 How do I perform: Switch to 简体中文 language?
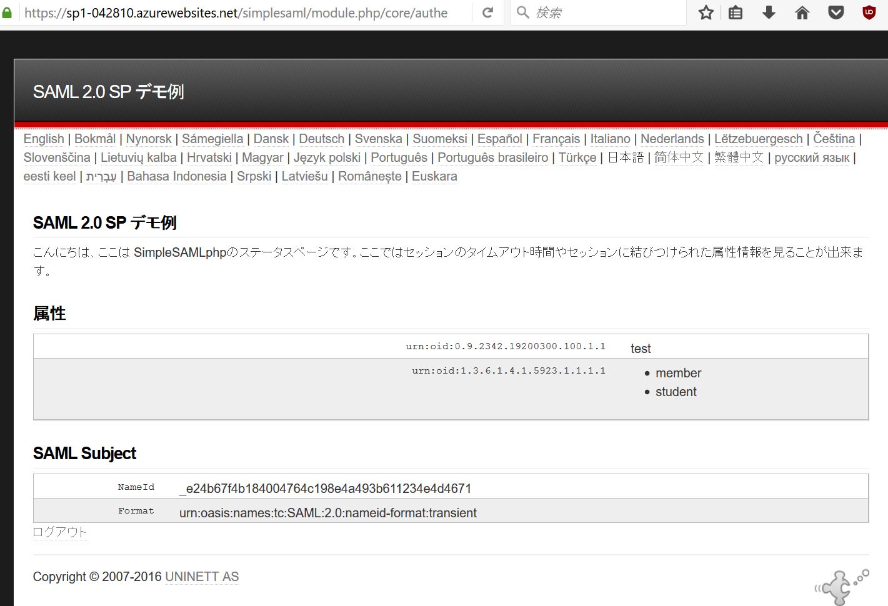tap(679, 157)
